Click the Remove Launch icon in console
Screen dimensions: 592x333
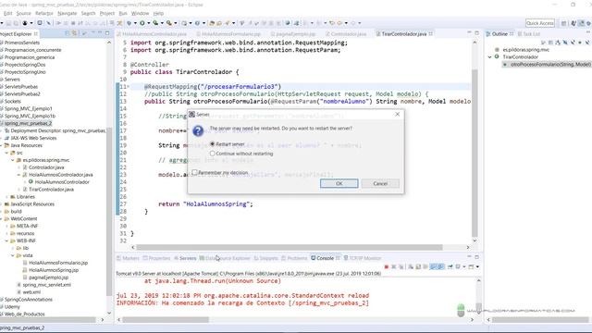click(x=394, y=267)
